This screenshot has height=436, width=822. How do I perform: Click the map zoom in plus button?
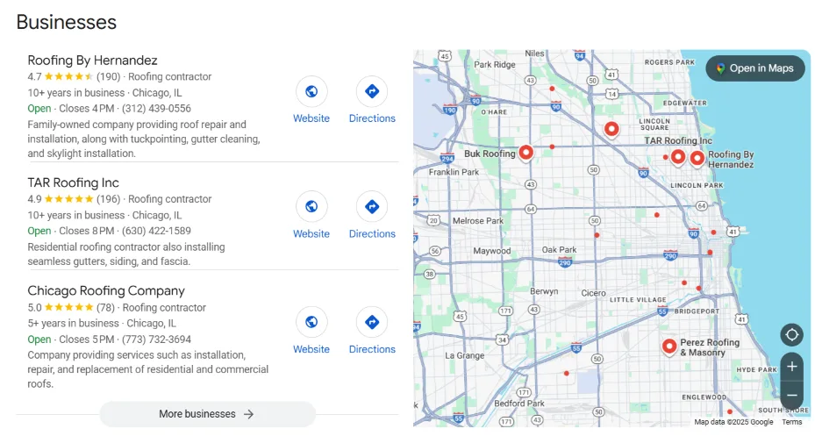[791, 367]
